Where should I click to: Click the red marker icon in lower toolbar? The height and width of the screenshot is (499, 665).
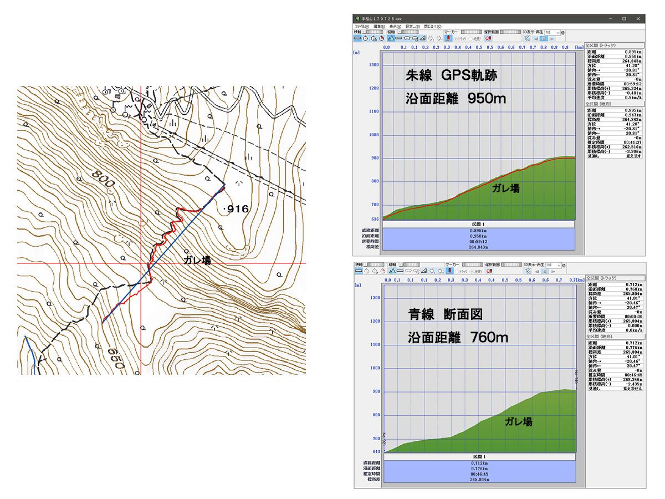pyautogui.click(x=448, y=271)
